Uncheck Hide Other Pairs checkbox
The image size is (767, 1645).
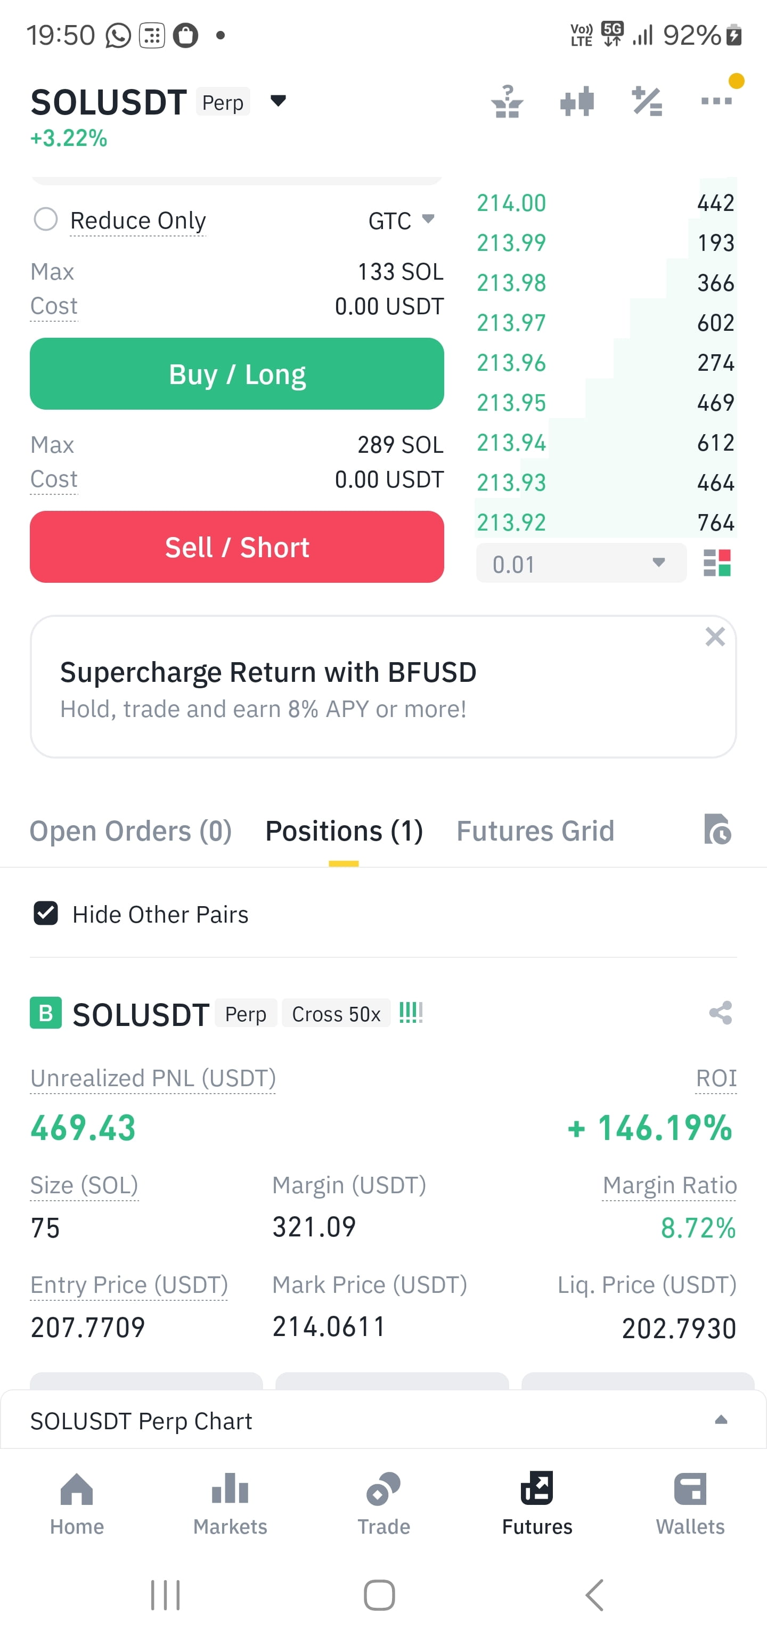45,914
